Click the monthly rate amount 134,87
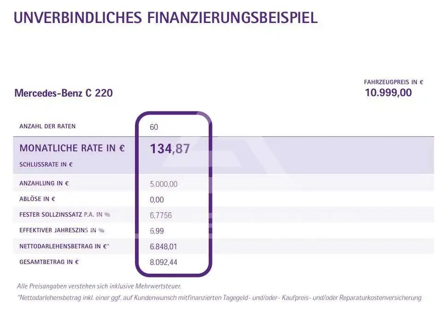445x316 pixels. click(x=170, y=149)
